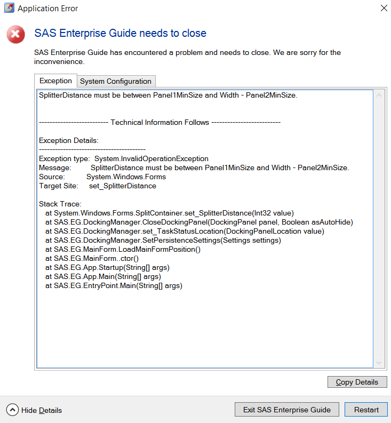
Task: Collapse details using the circled chevron icon
Action: [12, 410]
